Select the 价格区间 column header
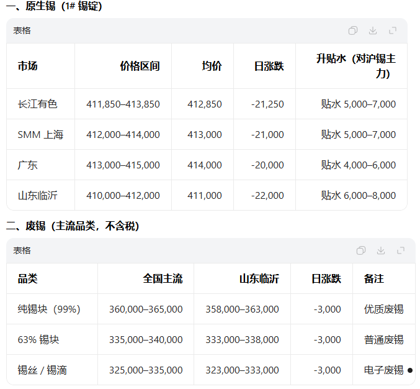 tap(140, 66)
